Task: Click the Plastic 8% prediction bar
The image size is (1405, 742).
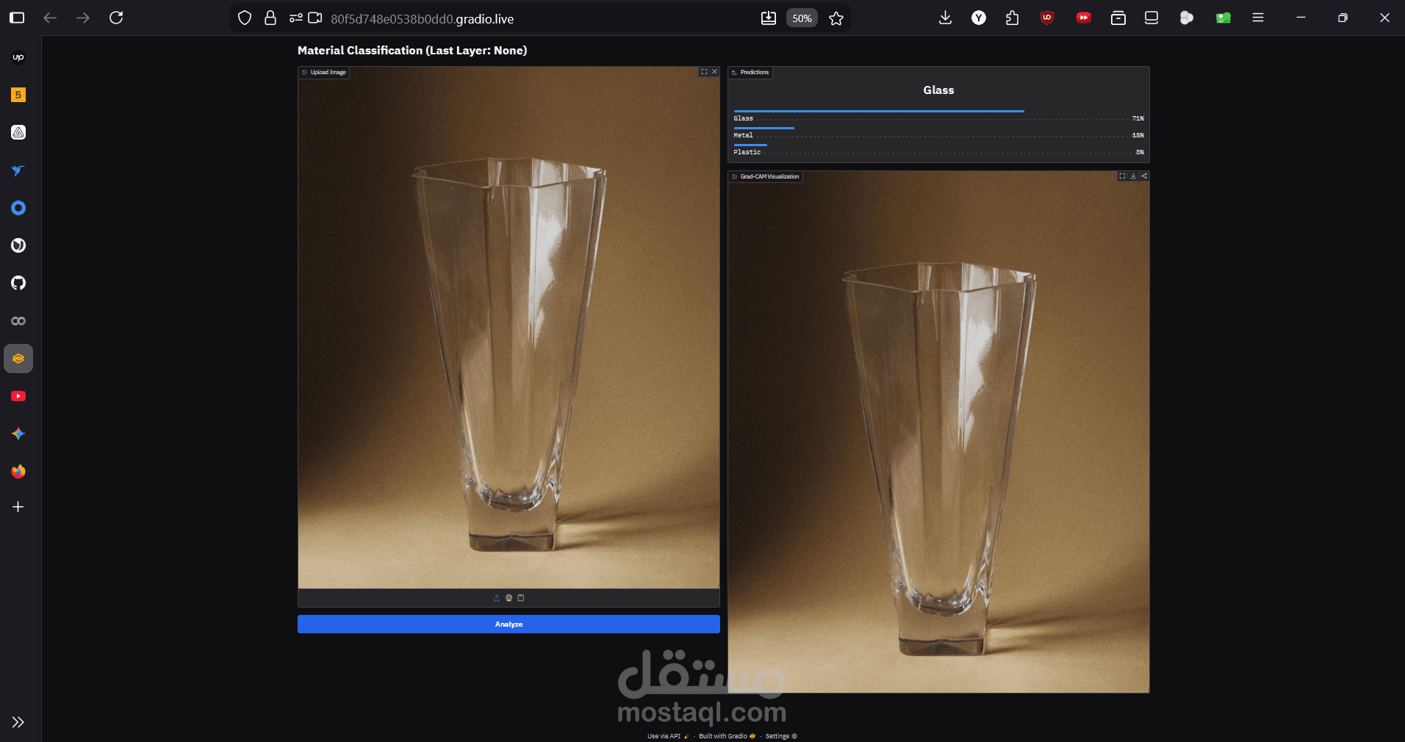Action: [x=938, y=150]
